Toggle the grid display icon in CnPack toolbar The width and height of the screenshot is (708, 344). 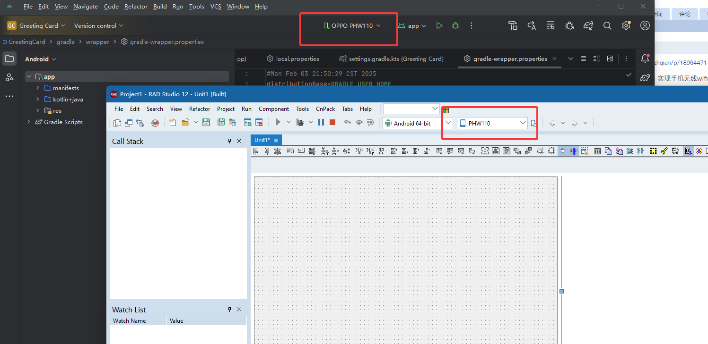(573, 151)
